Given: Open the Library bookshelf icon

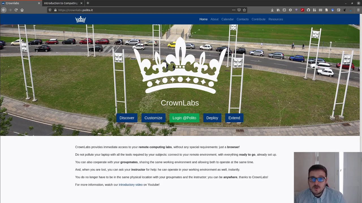Looking at the screenshot, I should coord(278,10).
